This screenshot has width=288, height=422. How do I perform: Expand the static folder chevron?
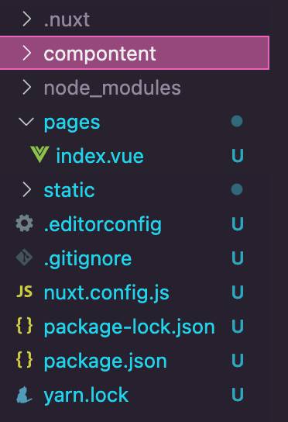(x=26, y=189)
